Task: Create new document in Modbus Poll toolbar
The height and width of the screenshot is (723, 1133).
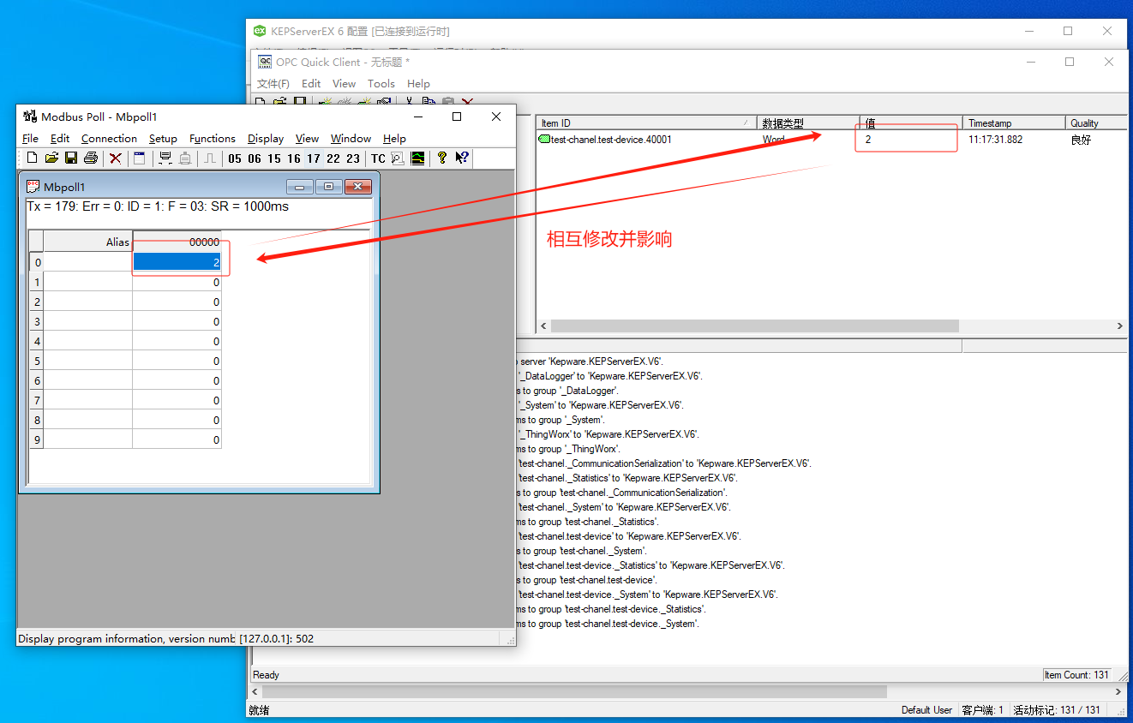Action: click(x=32, y=158)
